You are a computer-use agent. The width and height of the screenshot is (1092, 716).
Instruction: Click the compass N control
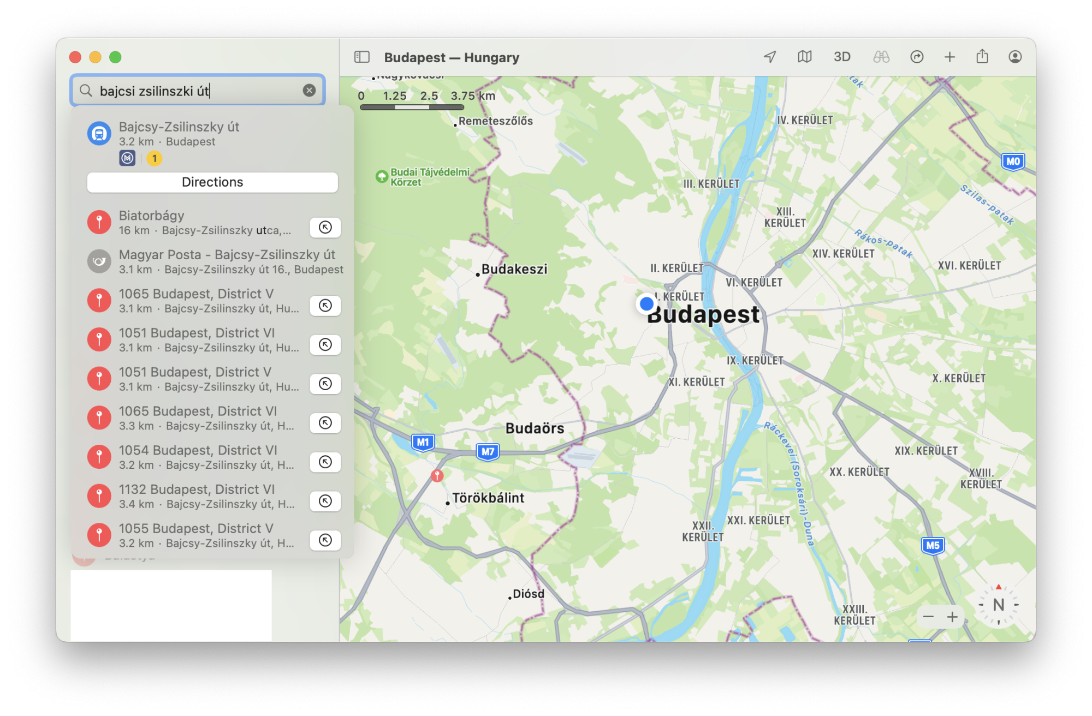point(998,605)
